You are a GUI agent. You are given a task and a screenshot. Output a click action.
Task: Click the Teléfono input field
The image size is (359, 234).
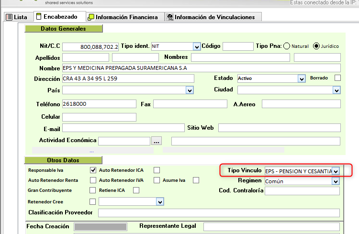pos(99,104)
